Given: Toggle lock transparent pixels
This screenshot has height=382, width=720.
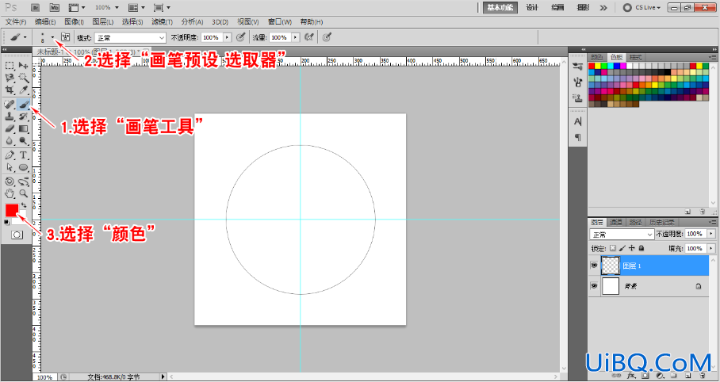Looking at the screenshot, I should [x=612, y=248].
